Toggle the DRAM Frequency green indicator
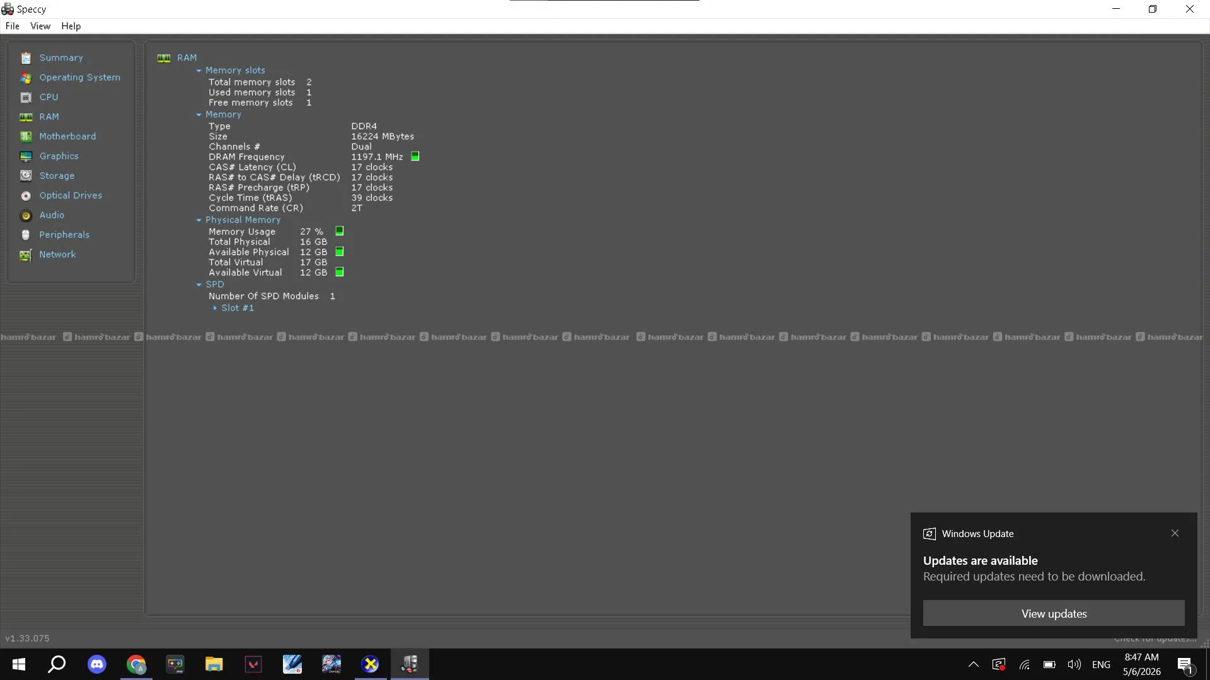Screen dimensions: 1210x680 (x=415, y=156)
